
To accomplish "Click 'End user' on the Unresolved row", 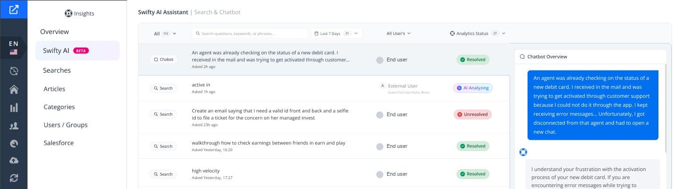I will pyautogui.click(x=397, y=114).
